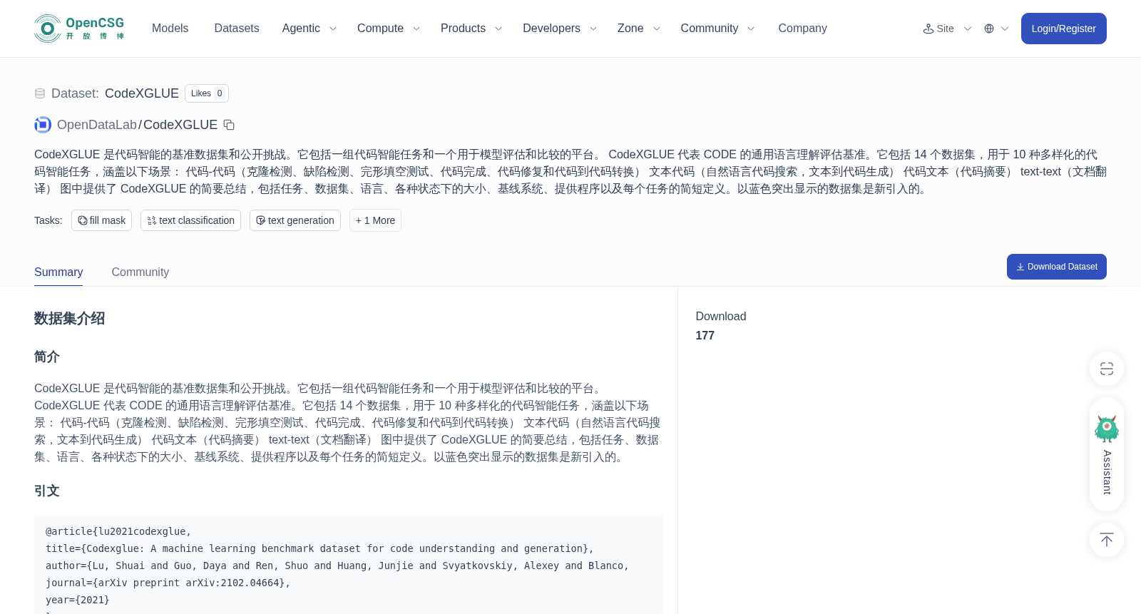1141x614 pixels.
Task: Click the Tasks: label
Action: 48,220
